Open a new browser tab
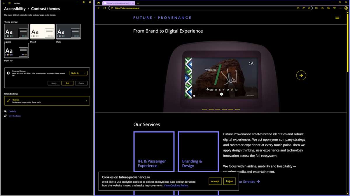Screen dimensions: 350x196 pos(138,3)
